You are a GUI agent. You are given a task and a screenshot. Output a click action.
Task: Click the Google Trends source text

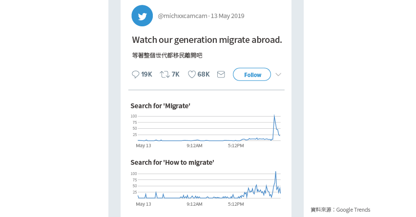pyautogui.click(x=353, y=210)
